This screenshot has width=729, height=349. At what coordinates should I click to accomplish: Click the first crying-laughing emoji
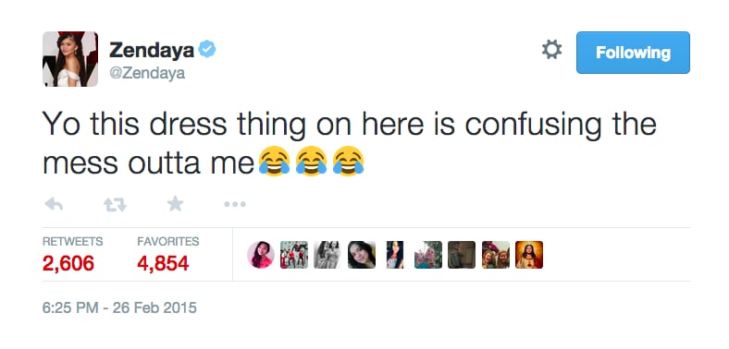click(x=275, y=161)
